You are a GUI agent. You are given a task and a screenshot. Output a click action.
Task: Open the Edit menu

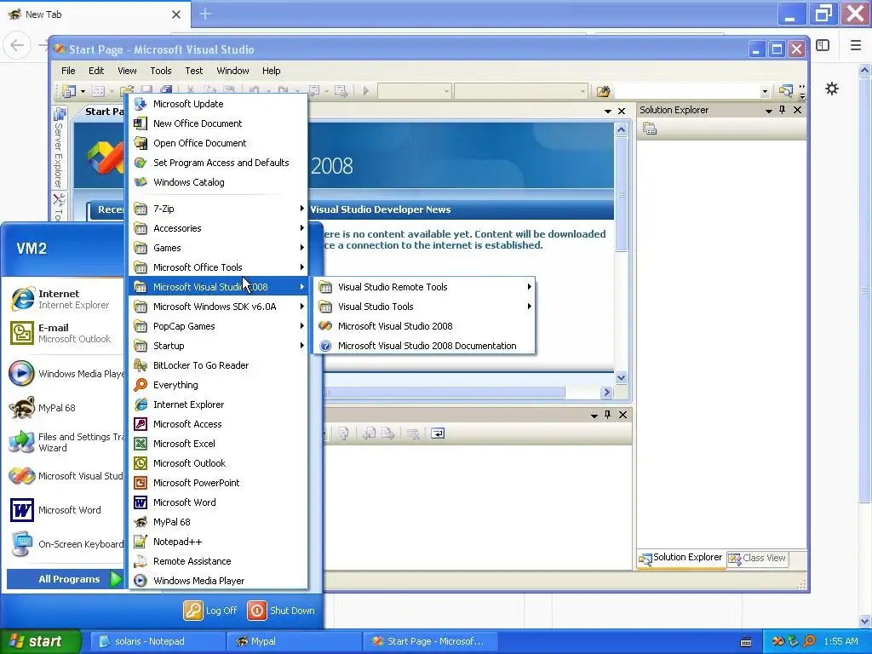click(96, 71)
